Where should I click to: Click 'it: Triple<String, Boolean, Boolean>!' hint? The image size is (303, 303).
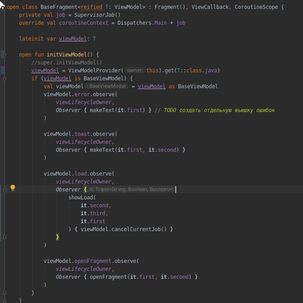pyautogui.click(x=131, y=189)
